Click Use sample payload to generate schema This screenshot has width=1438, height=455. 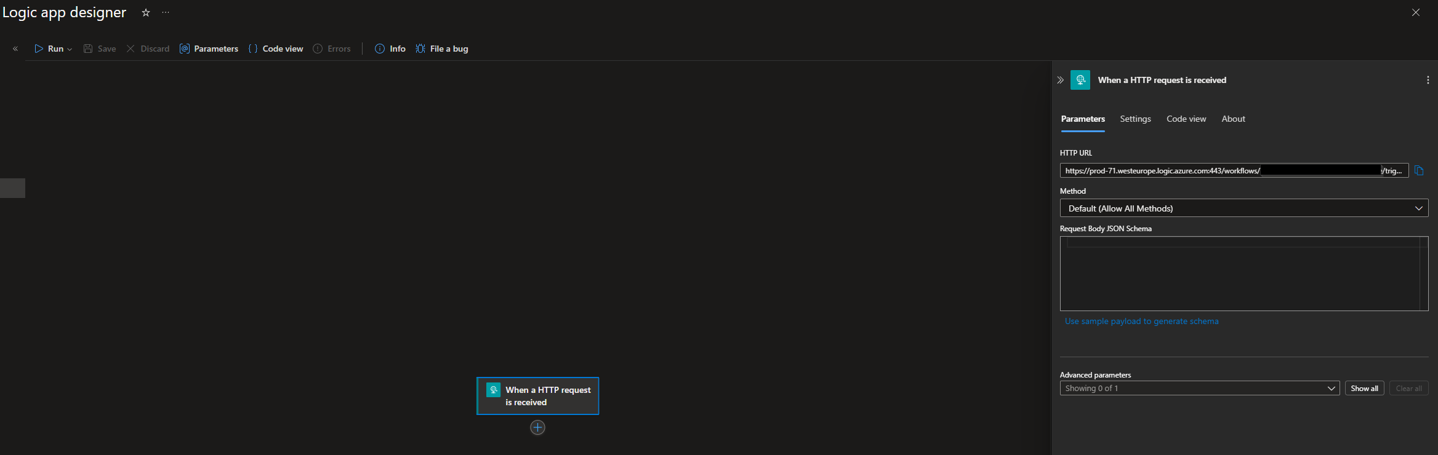[x=1142, y=322]
